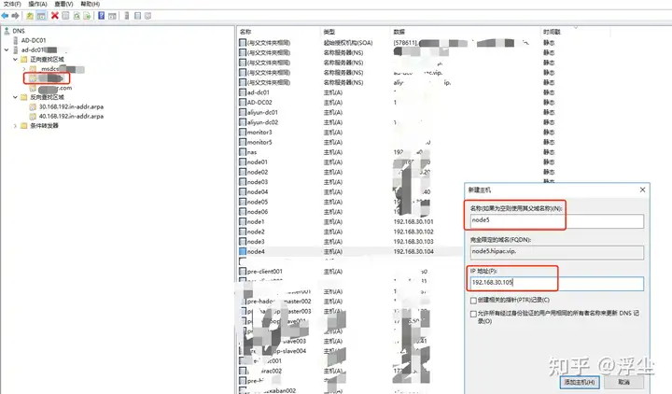Click the blue Back arrow in toolbar

[x=6, y=16]
